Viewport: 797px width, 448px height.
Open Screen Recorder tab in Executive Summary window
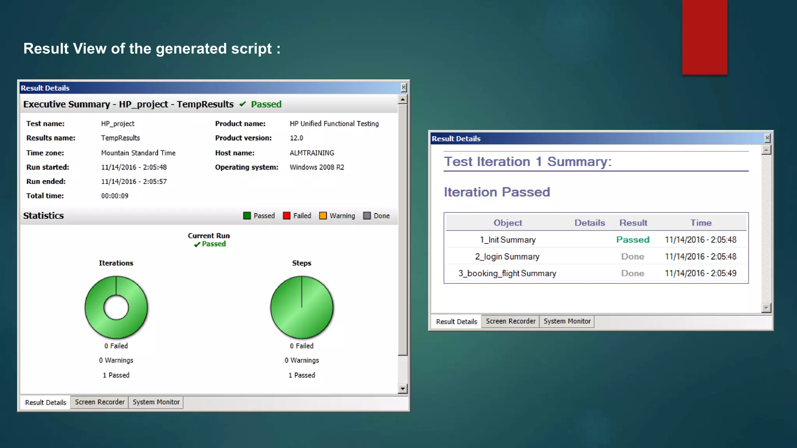100,402
